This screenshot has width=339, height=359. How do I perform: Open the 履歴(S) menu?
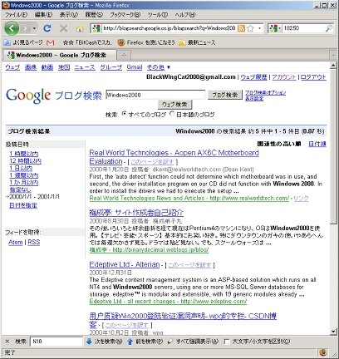click(94, 15)
